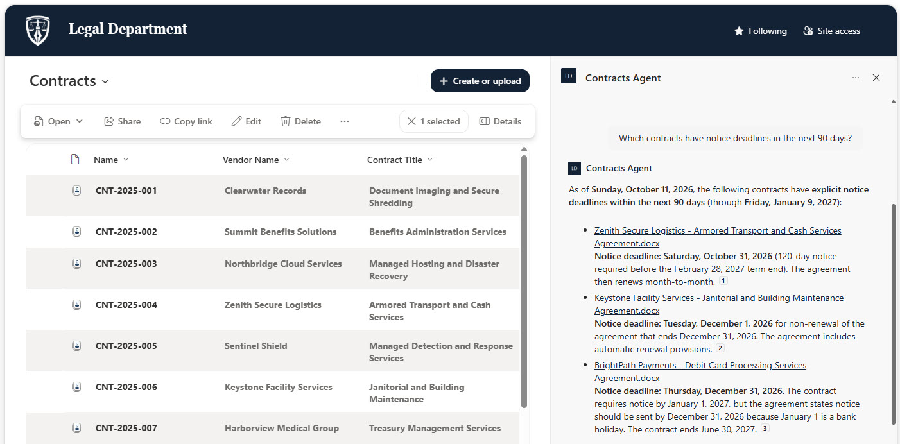Viewport: 900px width, 444px height.
Task: Open document CNT-2025-006
Action: 126,387
